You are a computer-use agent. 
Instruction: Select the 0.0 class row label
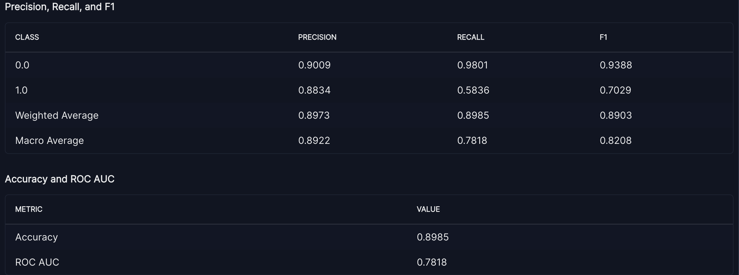(x=22, y=65)
